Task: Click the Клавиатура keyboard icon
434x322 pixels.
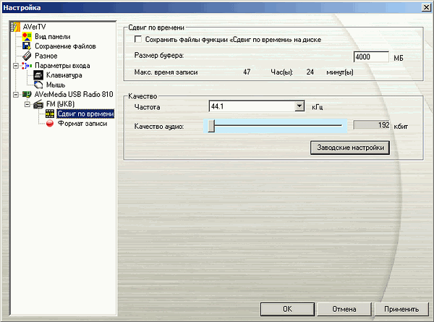Action: point(38,75)
